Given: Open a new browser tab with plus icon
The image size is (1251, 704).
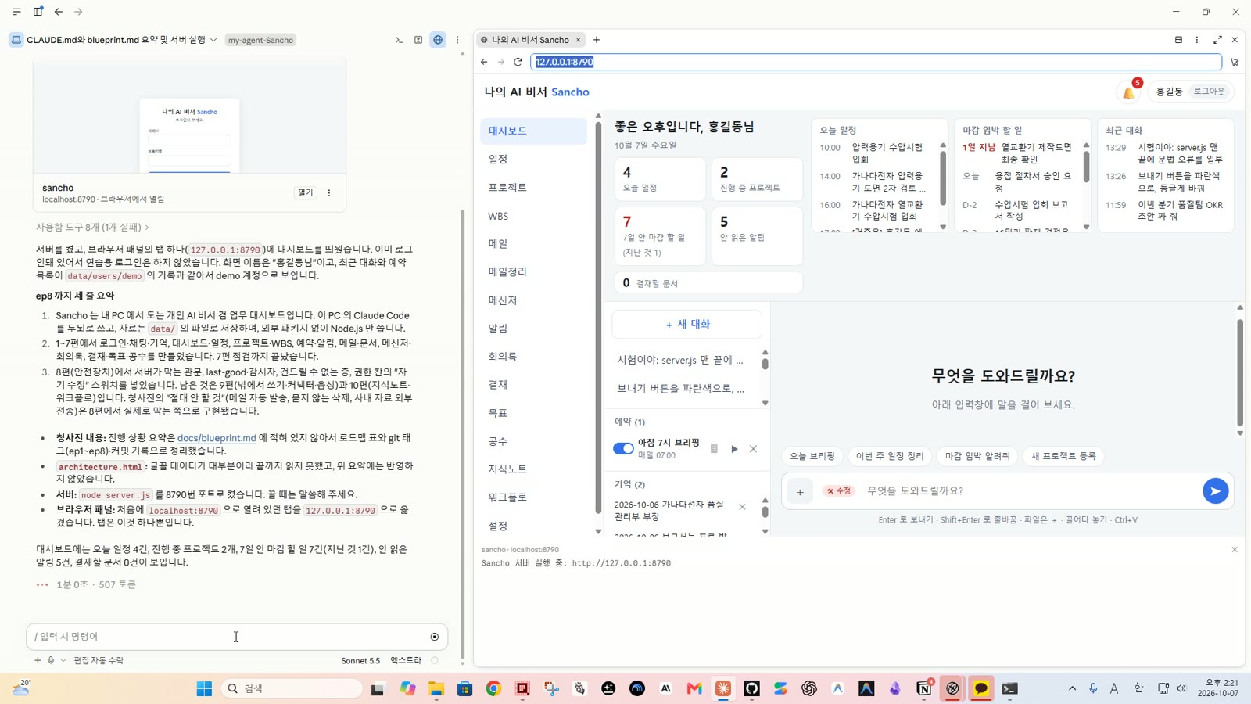Looking at the screenshot, I should 597,40.
